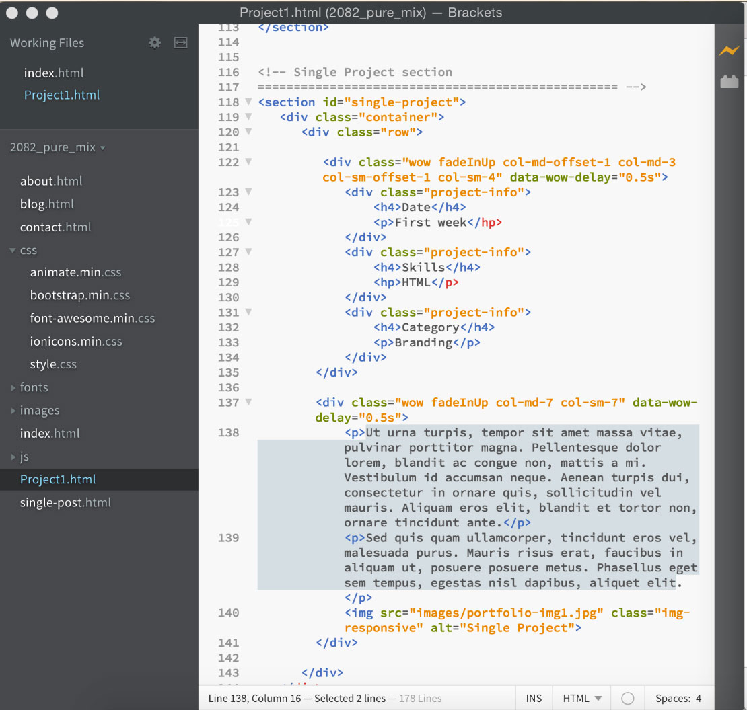Collapse code fold at line 131
The image size is (747, 710).
click(x=248, y=312)
